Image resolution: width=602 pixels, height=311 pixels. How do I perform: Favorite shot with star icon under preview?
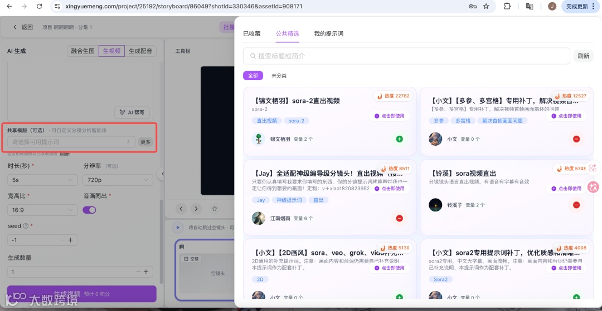point(215,209)
